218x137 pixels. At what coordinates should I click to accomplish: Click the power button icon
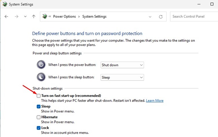tap(41, 65)
